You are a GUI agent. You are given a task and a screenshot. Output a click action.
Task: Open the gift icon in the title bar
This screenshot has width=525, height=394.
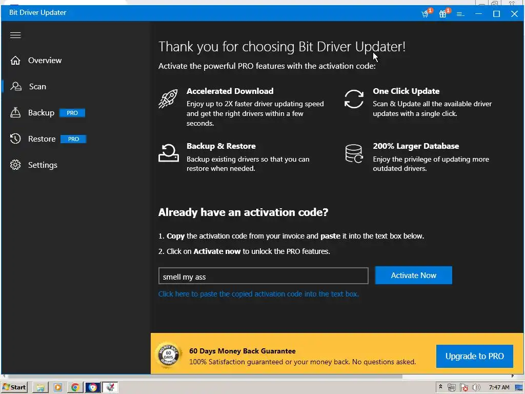443,14
